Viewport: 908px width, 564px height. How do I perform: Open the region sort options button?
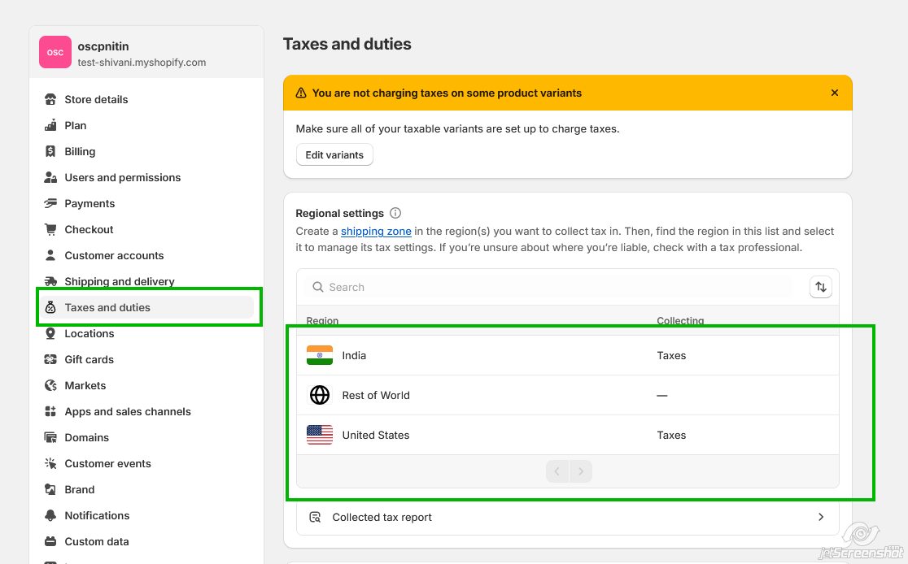[821, 287]
